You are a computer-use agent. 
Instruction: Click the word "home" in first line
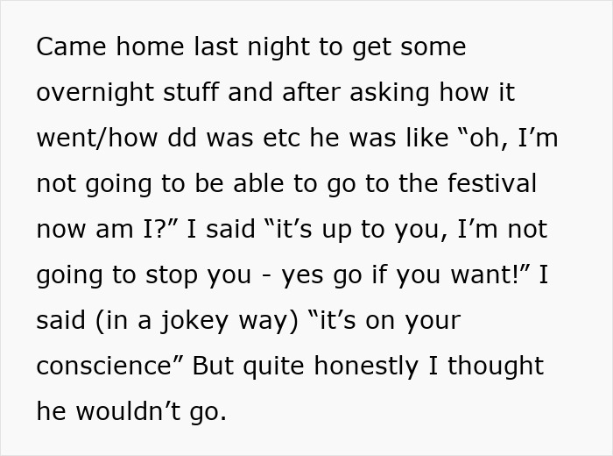(x=150, y=46)
